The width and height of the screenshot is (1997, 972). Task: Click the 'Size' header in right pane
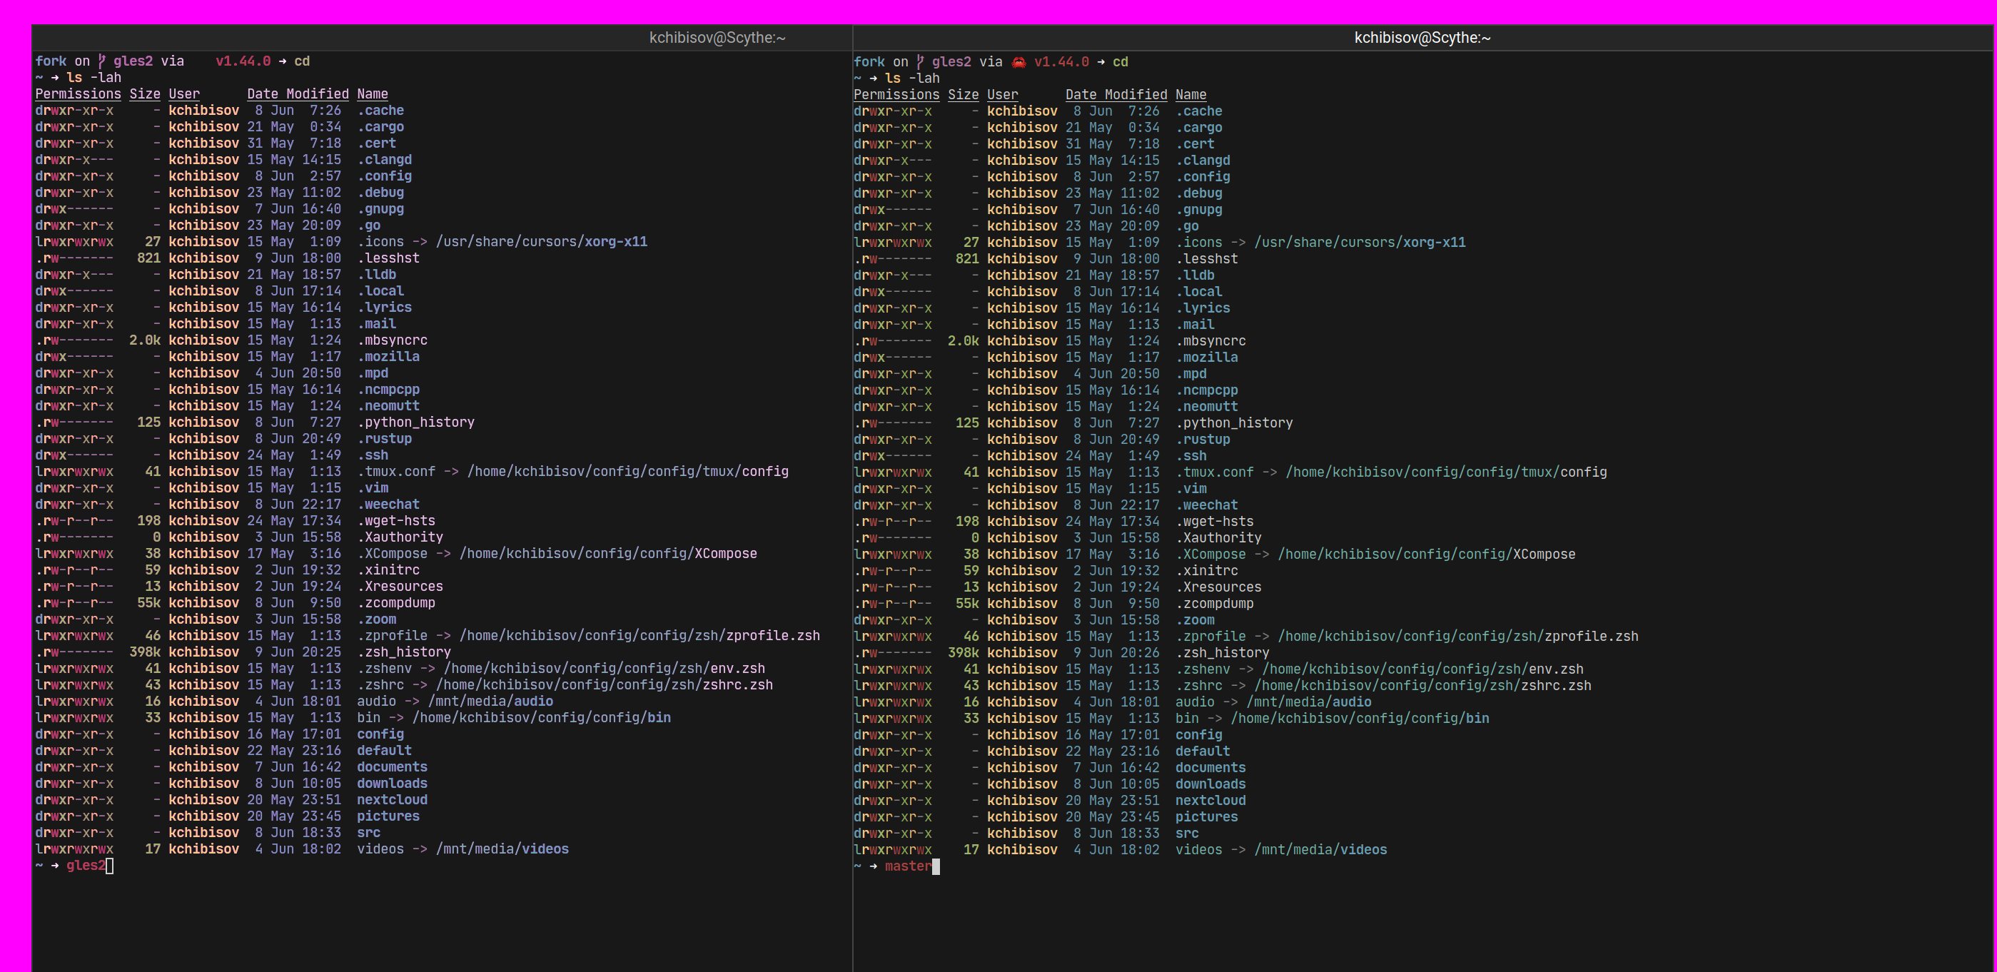click(x=963, y=95)
